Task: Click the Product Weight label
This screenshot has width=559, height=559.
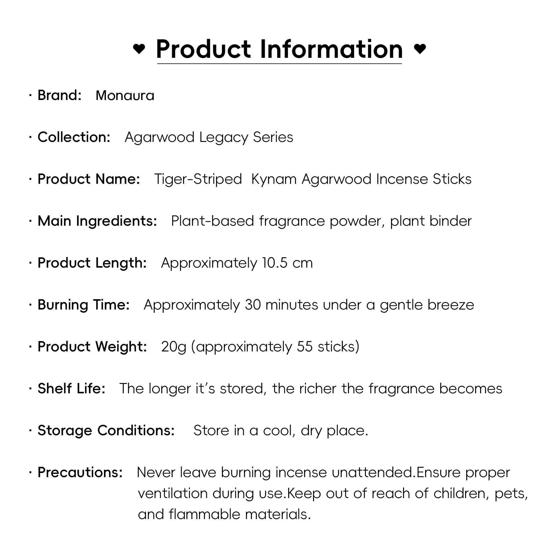Action: [92, 347]
